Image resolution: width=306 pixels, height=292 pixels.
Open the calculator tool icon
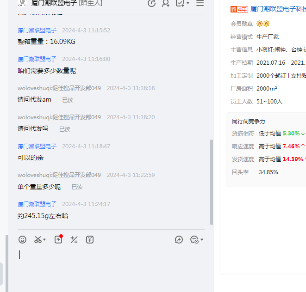point(74,239)
